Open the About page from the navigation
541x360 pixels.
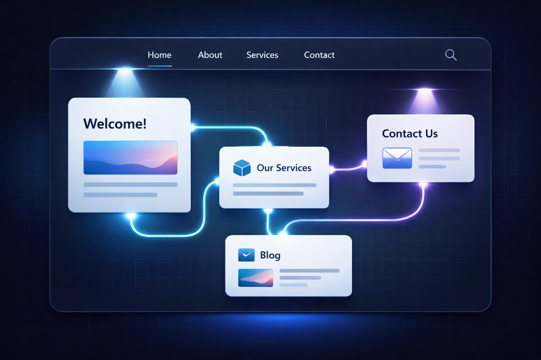[x=210, y=55]
